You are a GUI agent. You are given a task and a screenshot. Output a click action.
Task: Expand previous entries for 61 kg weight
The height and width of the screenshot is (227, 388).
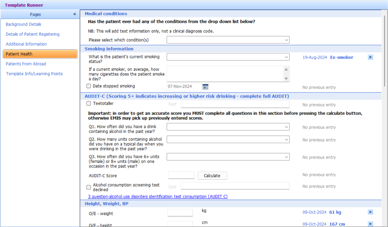[370, 212]
